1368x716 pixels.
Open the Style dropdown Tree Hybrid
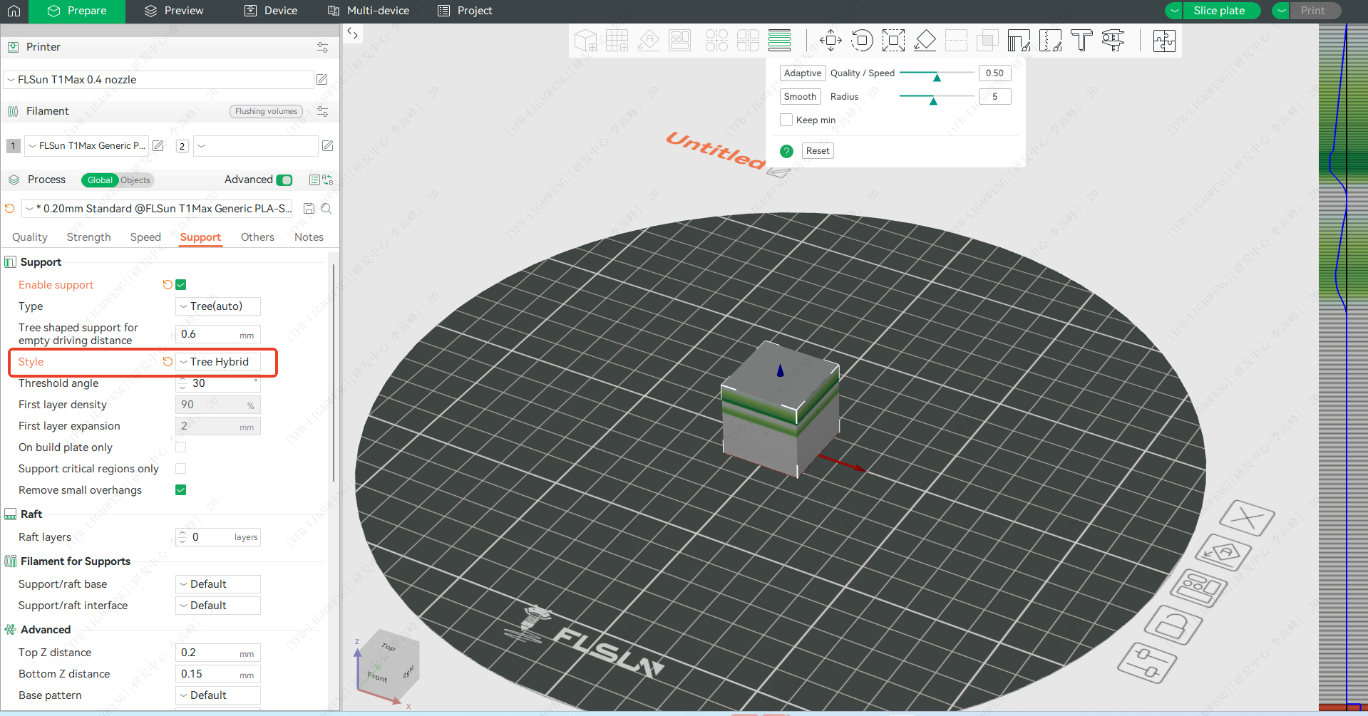218,362
